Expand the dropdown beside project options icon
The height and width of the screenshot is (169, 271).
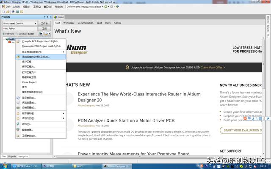pyautogui.click(x=50, y=34)
